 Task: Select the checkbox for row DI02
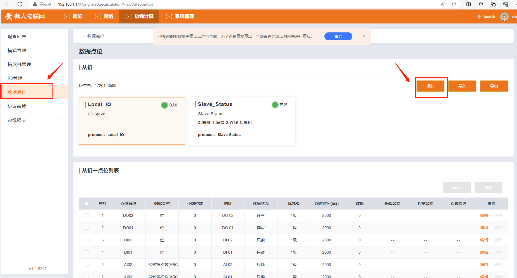87,240
